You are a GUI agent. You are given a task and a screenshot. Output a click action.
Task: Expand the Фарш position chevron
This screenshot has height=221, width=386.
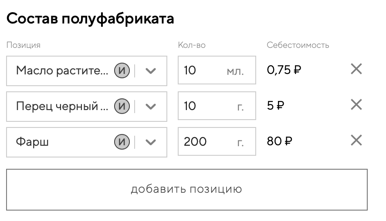pyautogui.click(x=150, y=142)
